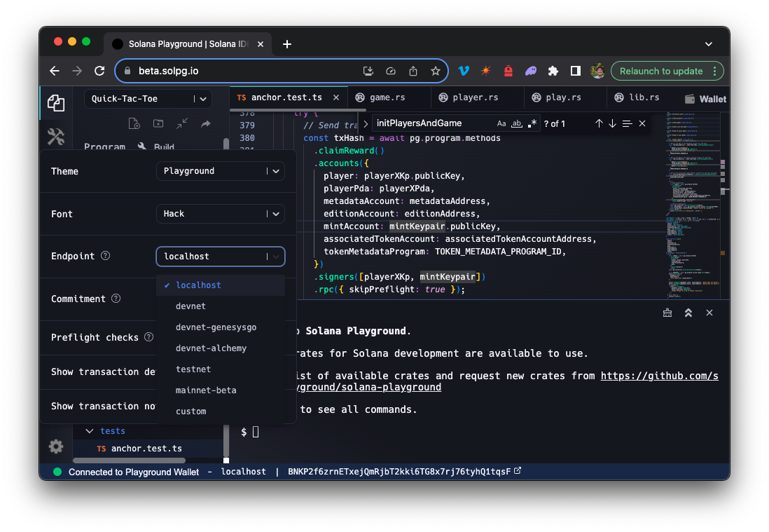Open a new browser tab

coord(287,44)
